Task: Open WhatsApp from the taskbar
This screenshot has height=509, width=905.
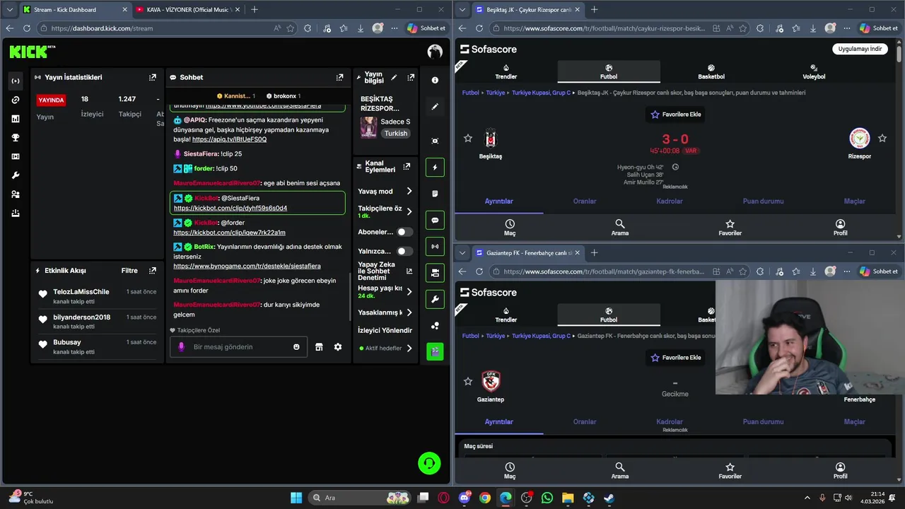Action: (547, 498)
